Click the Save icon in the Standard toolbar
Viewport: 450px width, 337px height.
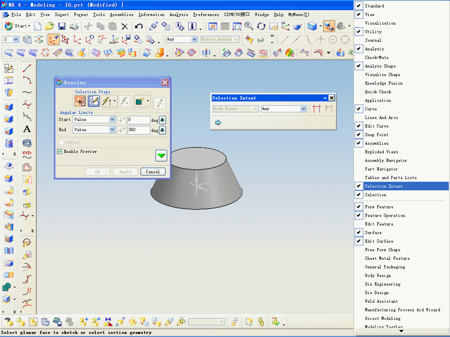pos(62,26)
